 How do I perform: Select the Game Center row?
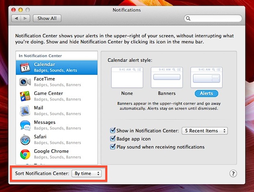57,96
